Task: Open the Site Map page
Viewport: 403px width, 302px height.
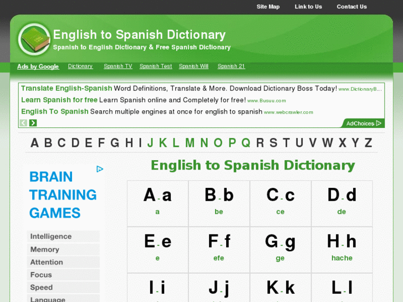Action: pyautogui.click(x=268, y=7)
